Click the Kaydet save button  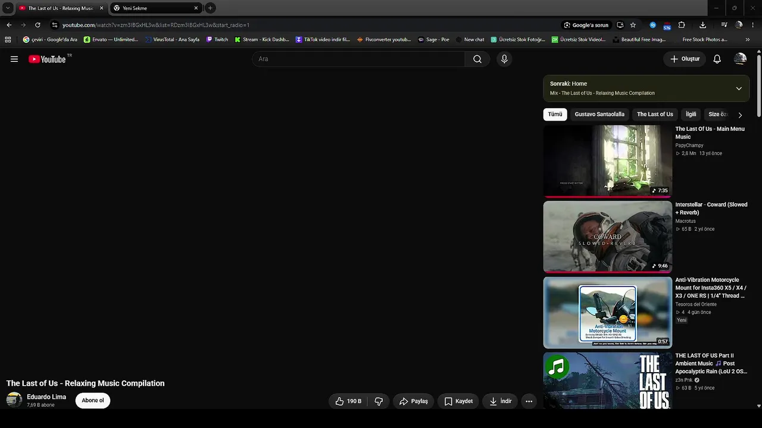[x=458, y=401]
